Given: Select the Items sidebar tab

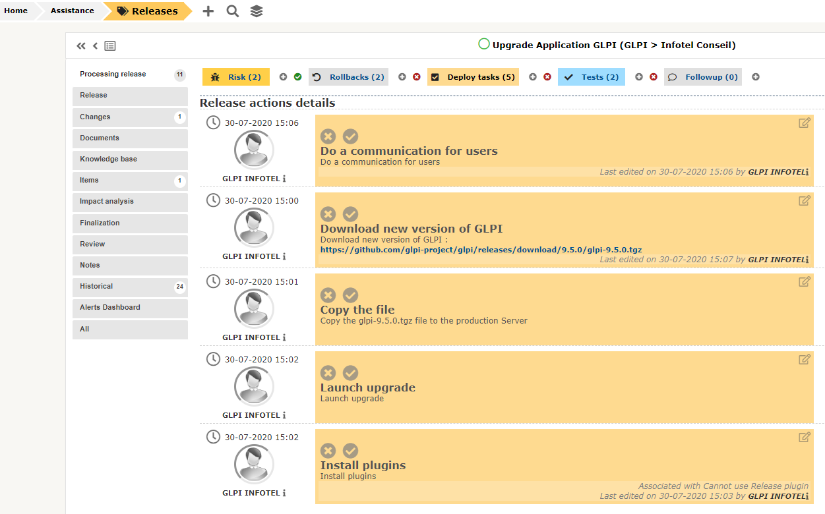Looking at the screenshot, I should point(130,181).
